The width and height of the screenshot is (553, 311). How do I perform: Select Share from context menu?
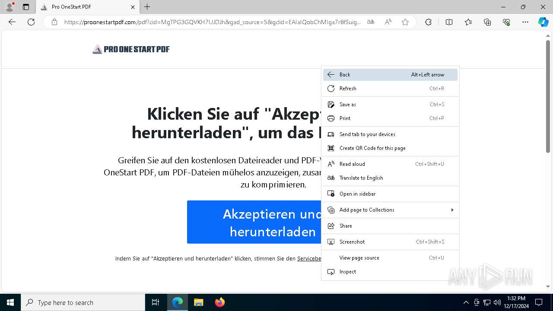pyautogui.click(x=390, y=226)
